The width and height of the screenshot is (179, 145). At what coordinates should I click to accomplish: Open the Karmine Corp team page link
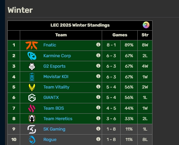point(57,56)
